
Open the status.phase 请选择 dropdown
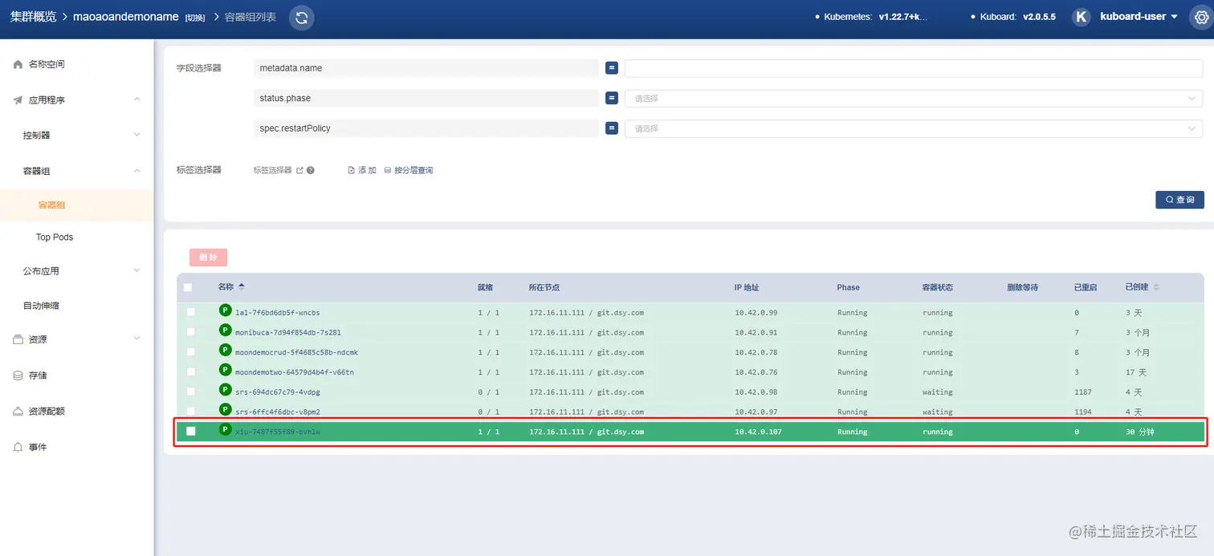pyautogui.click(x=914, y=98)
